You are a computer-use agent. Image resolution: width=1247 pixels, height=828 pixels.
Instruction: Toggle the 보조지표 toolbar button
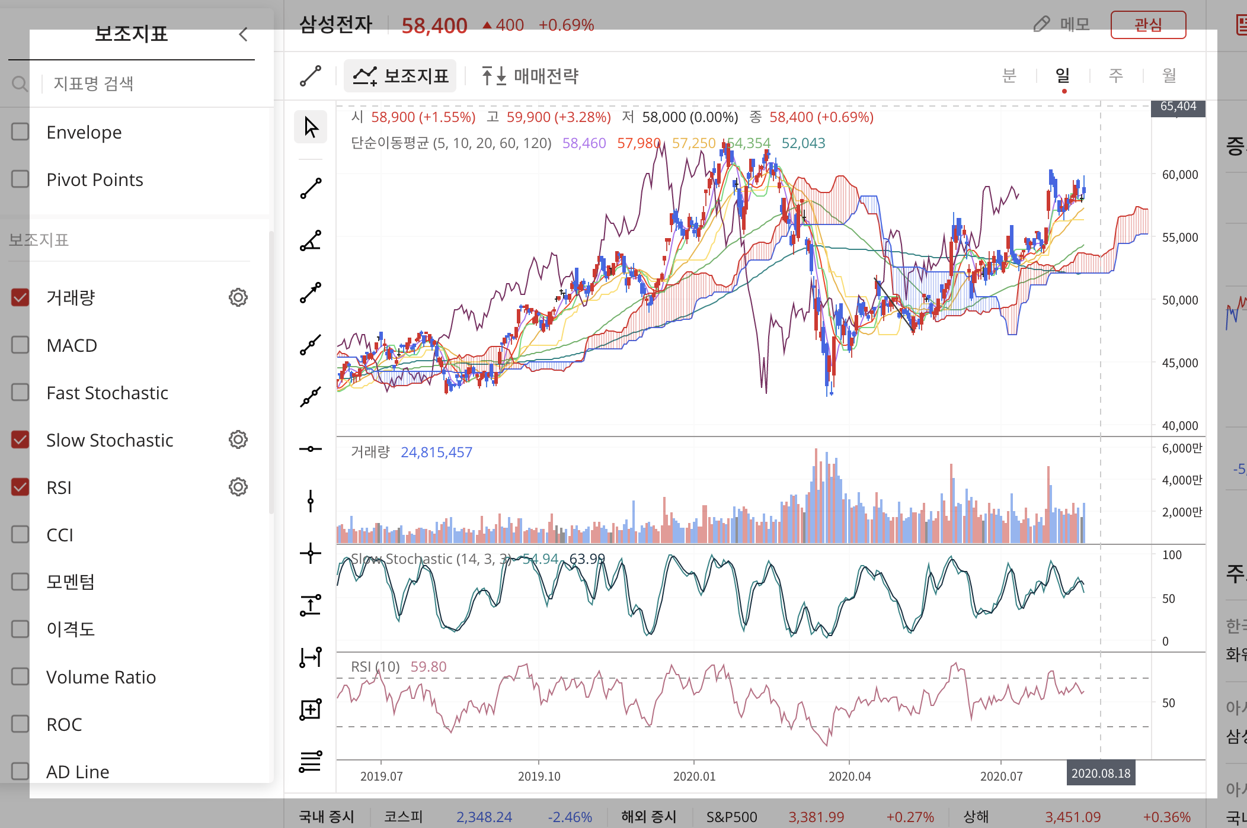[400, 76]
